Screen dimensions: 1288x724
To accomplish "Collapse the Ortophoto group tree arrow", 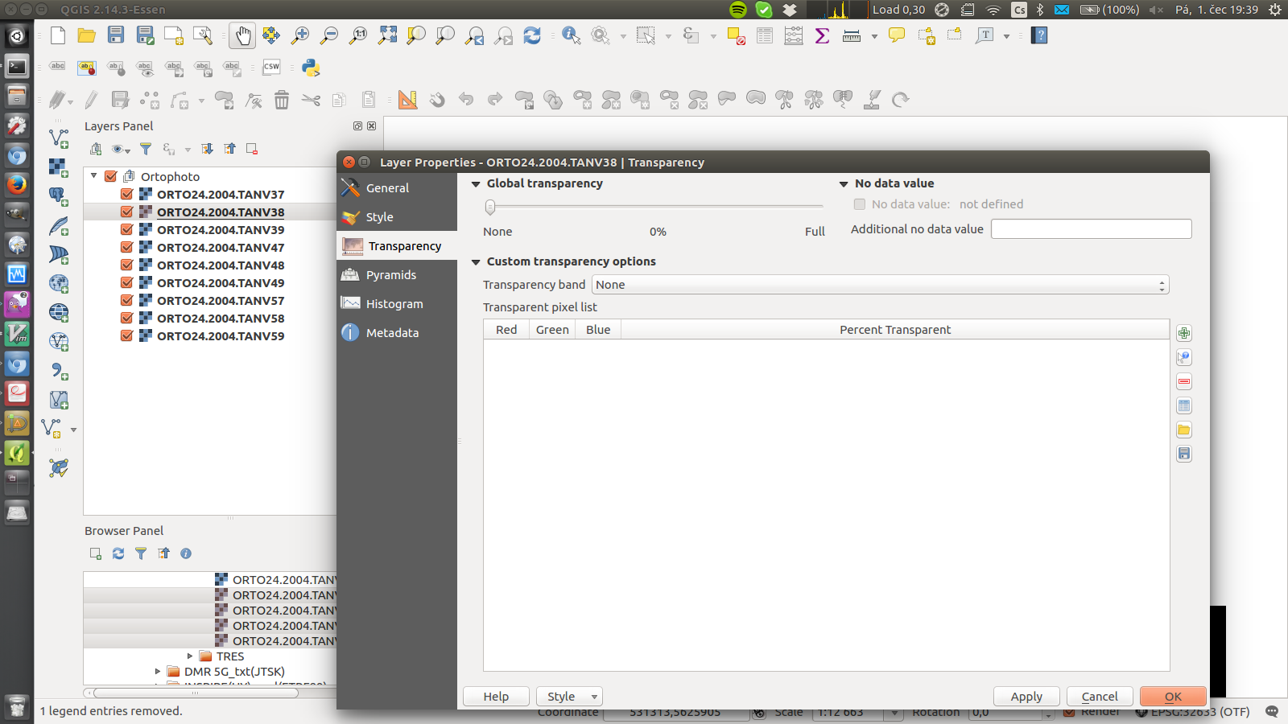I will click(94, 175).
